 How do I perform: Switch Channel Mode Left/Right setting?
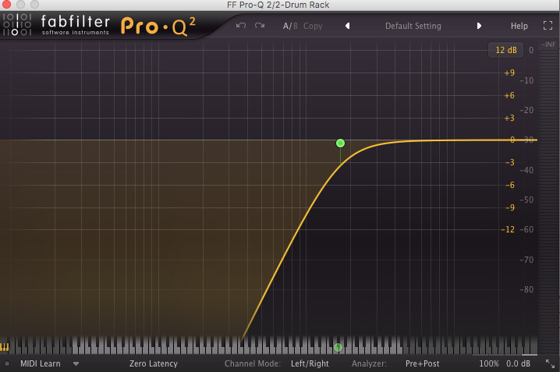click(x=310, y=363)
